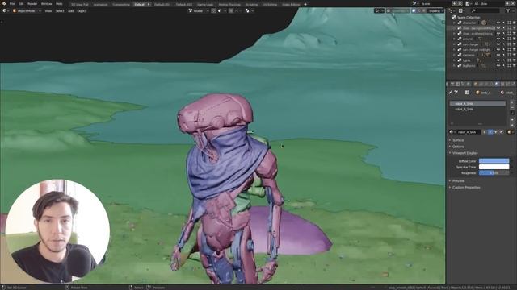Click the Scene Collection icon
Viewport: 517px width, 290px height.
pyautogui.click(x=454, y=17)
